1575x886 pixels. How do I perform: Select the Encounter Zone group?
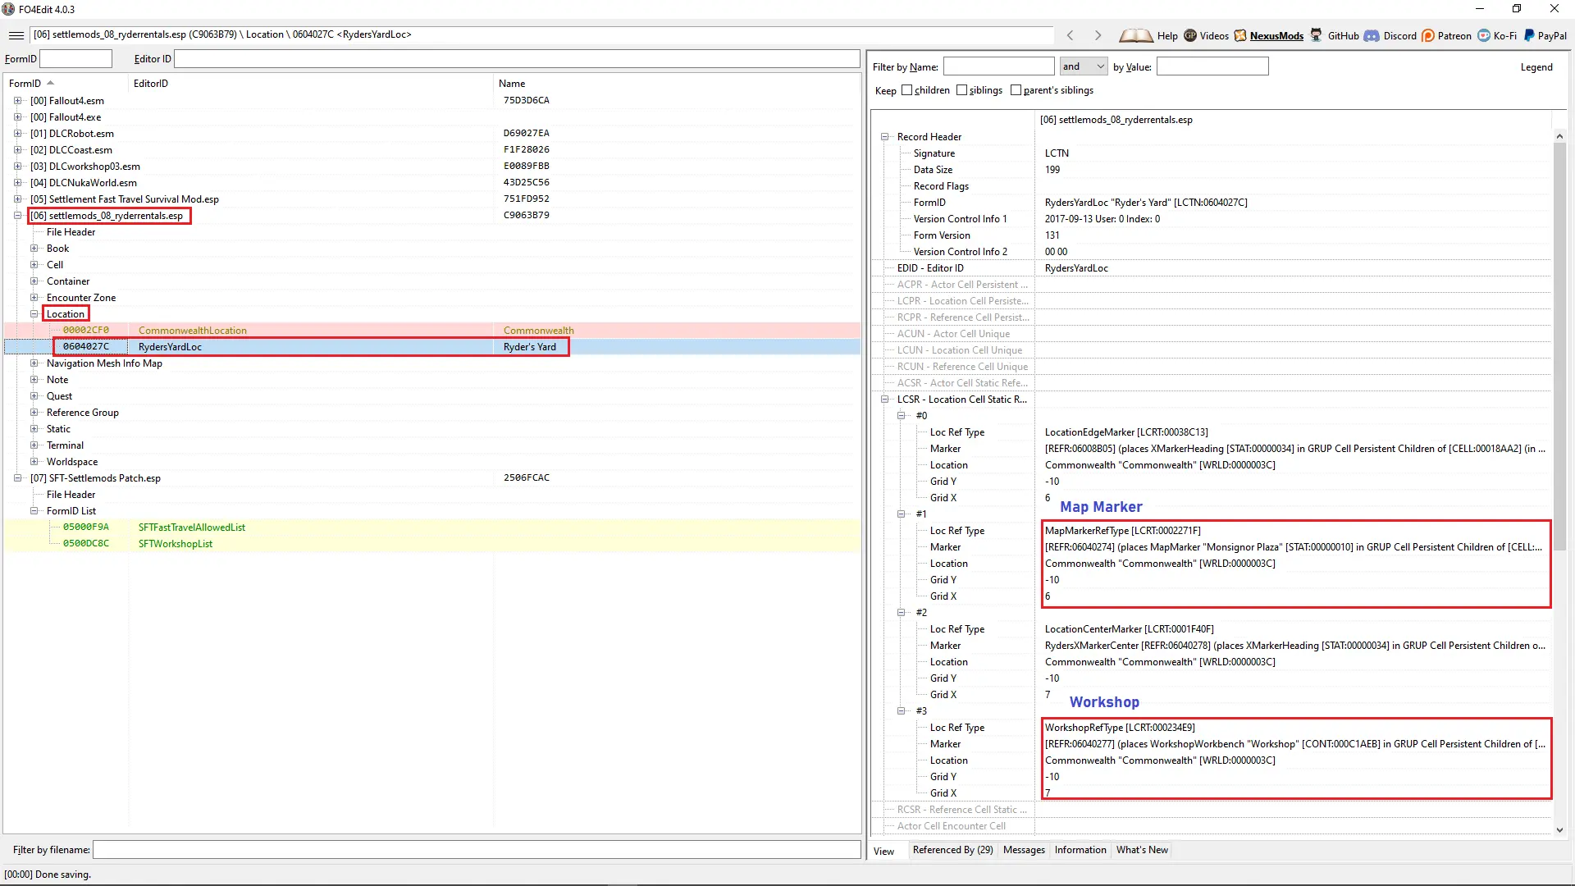(x=81, y=298)
